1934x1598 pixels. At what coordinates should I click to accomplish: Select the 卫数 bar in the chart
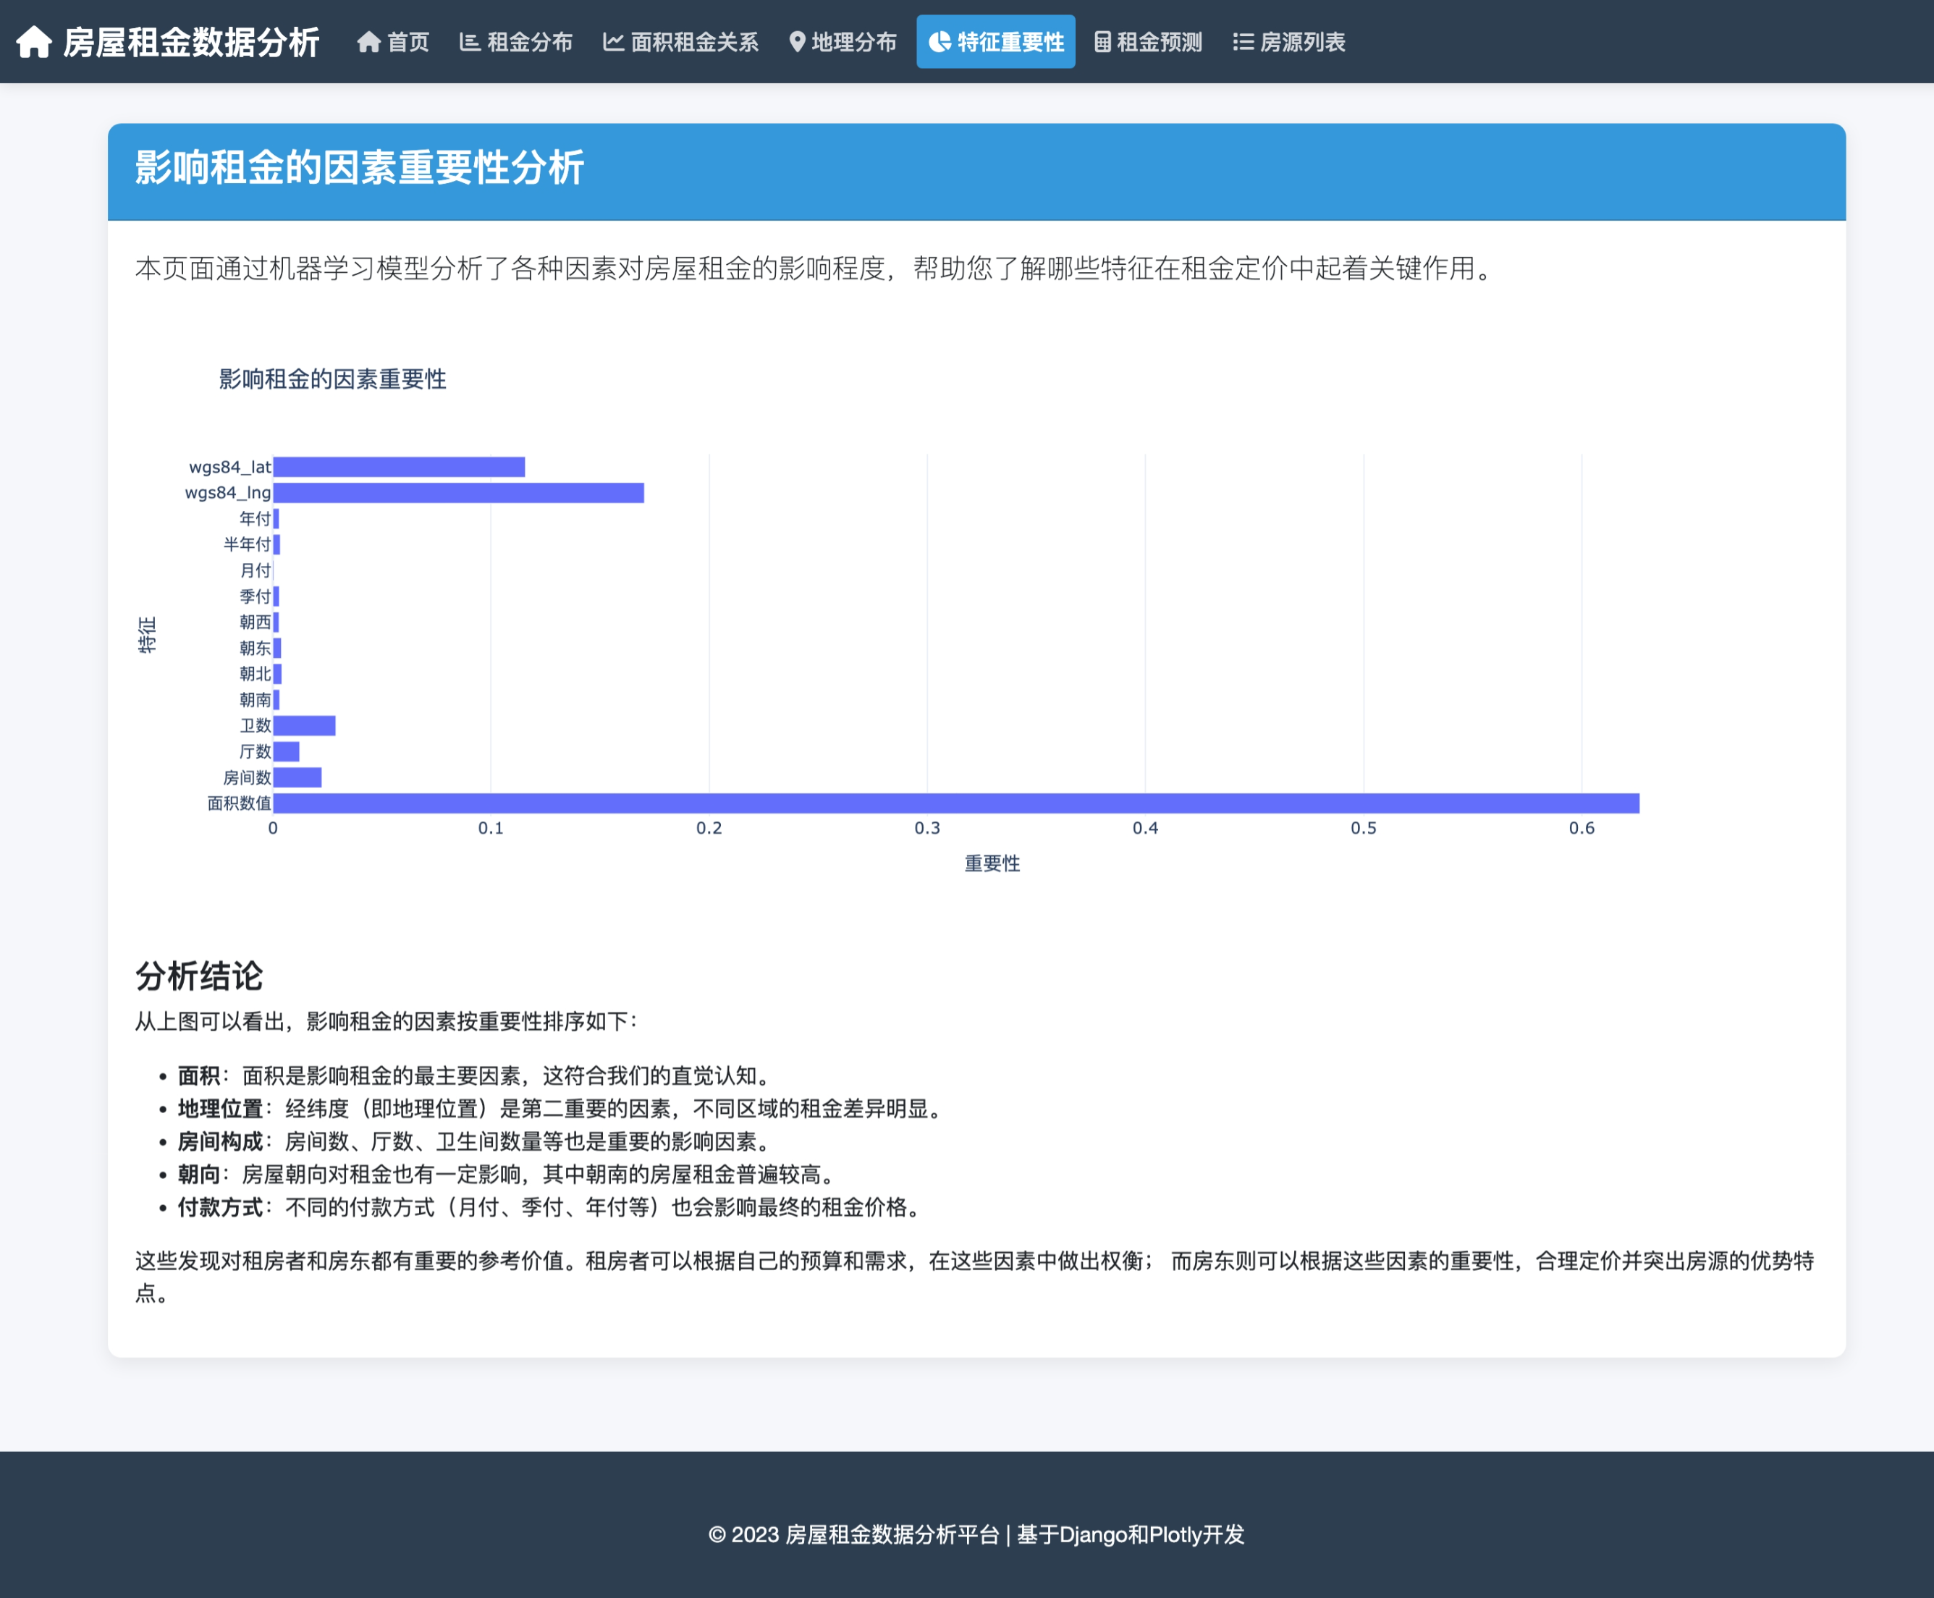(305, 727)
